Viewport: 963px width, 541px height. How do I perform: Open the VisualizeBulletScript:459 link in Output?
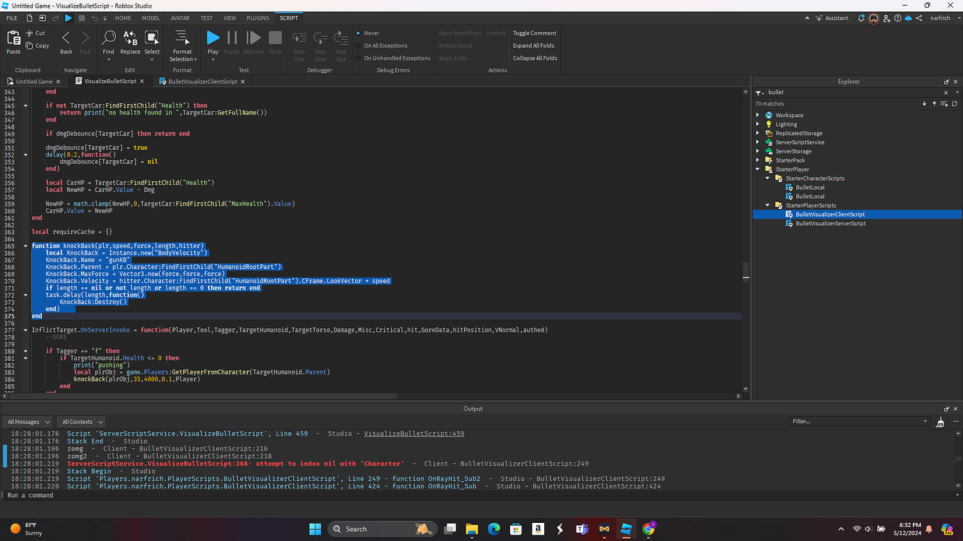point(414,434)
